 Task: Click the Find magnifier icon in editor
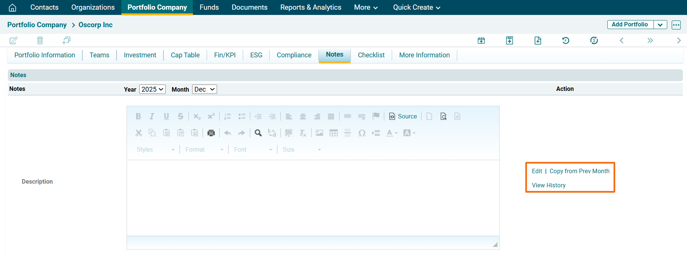pyautogui.click(x=258, y=133)
